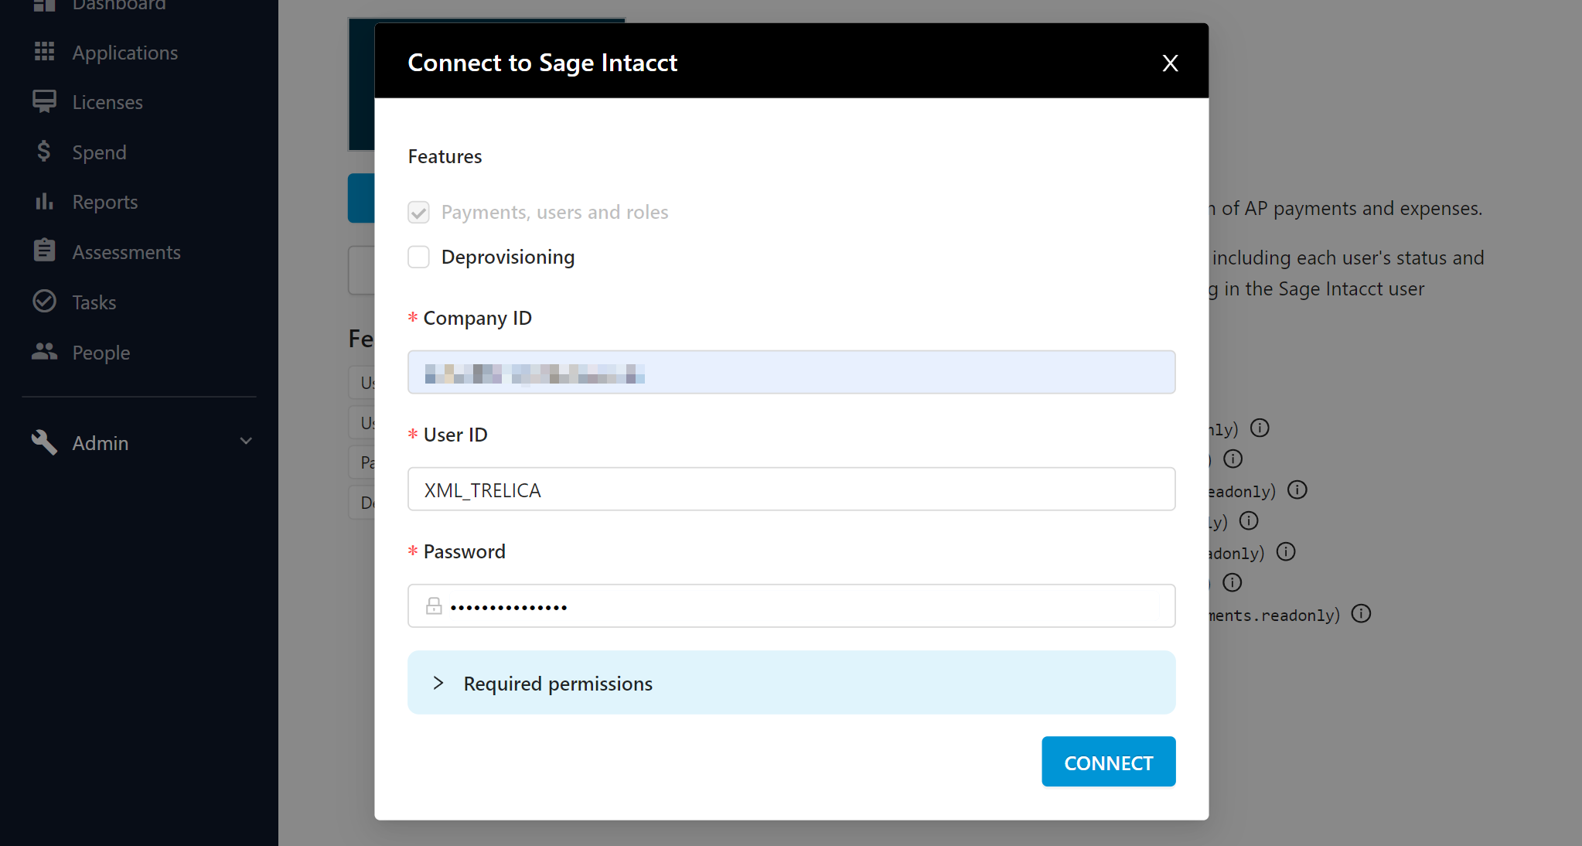The height and width of the screenshot is (846, 1582).
Task: Click info icon next to ments.readonly scope
Action: pyautogui.click(x=1361, y=614)
